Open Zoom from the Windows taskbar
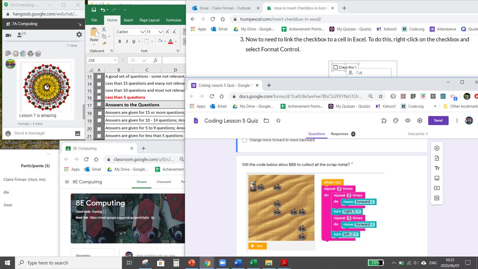 click(x=222, y=263)
